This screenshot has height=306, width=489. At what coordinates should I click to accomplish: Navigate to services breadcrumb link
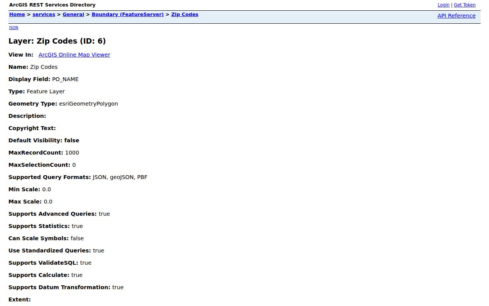click(44, 15)
